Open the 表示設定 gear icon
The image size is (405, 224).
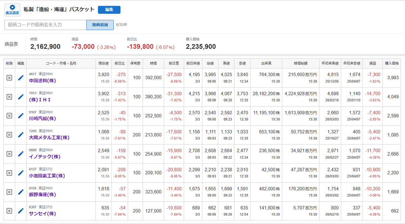[x=12, y=10]
